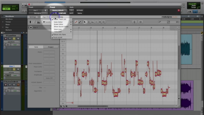204x115 pixels.
Task: Select the Pitch tool in Melodyne toolbar
Action: pos(89,22)
